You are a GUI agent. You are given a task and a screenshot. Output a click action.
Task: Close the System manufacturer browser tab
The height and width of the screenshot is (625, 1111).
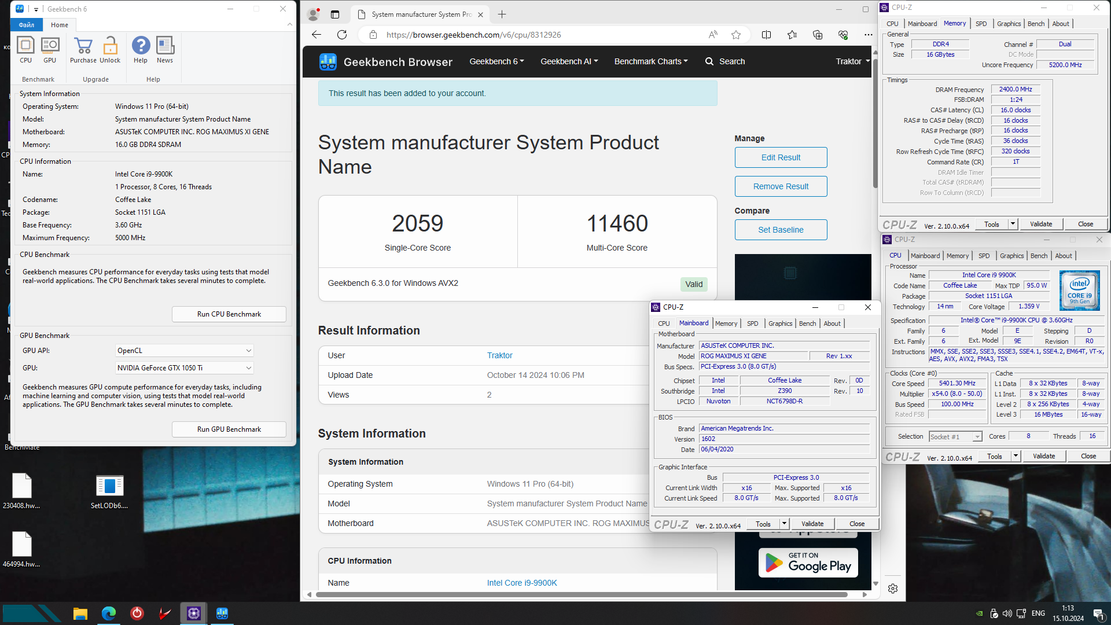click(x=480, y=14)
